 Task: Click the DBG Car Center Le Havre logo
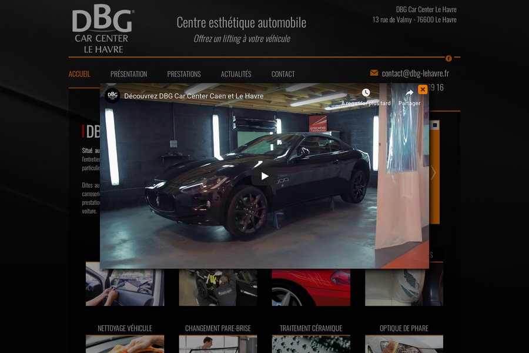pos(103,29)
